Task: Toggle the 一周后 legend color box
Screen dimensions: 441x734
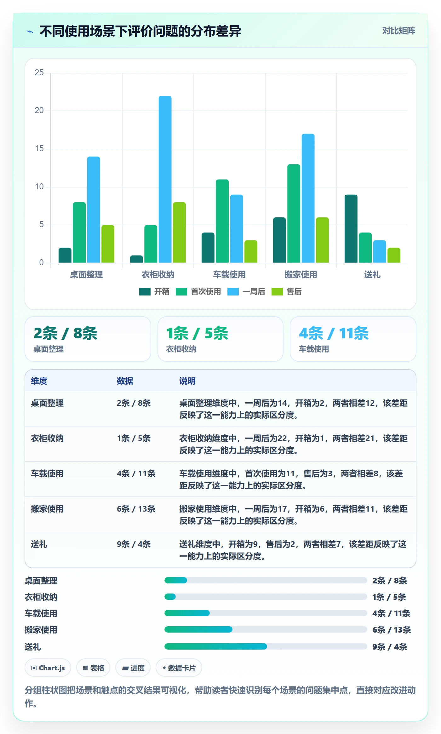Action: click(x=233, y=292)
